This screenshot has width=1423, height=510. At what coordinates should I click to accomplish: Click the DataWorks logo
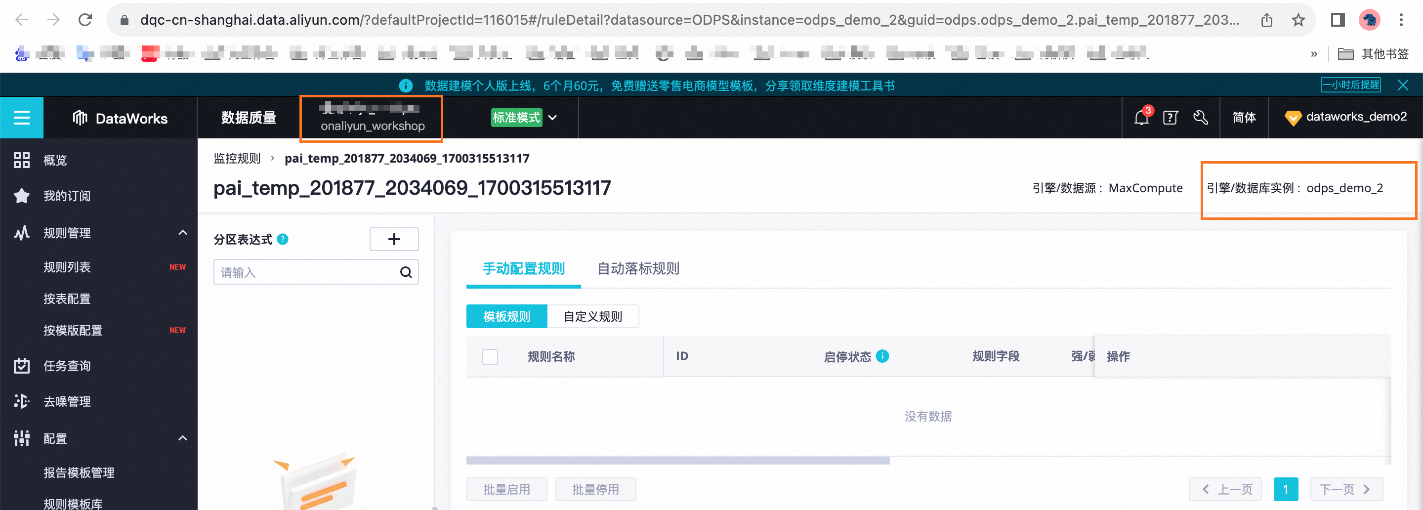tap(120, 118)
